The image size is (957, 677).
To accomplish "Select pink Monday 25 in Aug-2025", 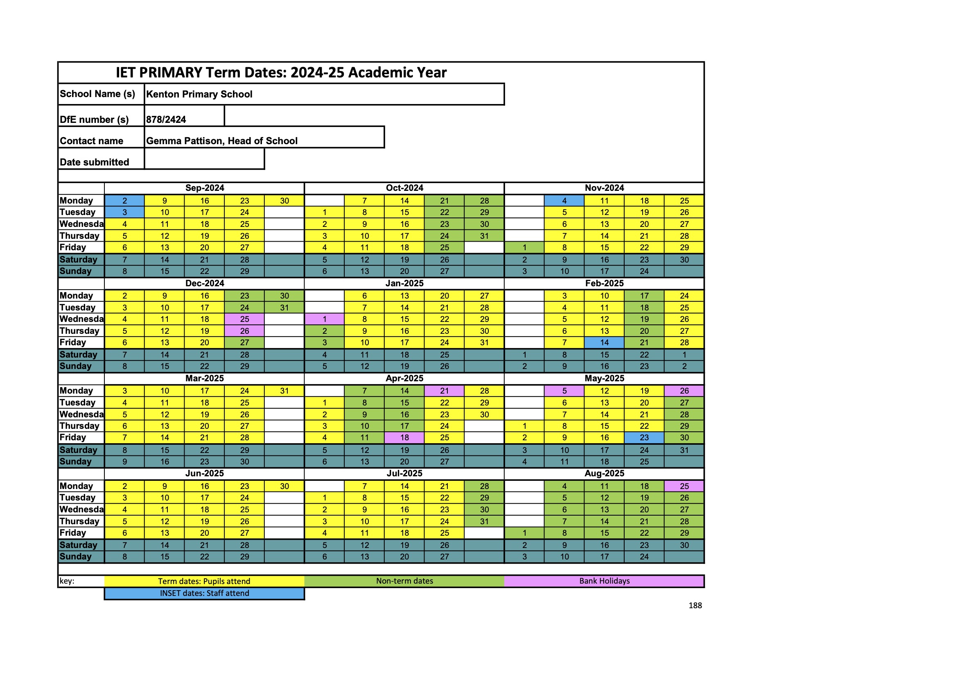I will [684, 486].
